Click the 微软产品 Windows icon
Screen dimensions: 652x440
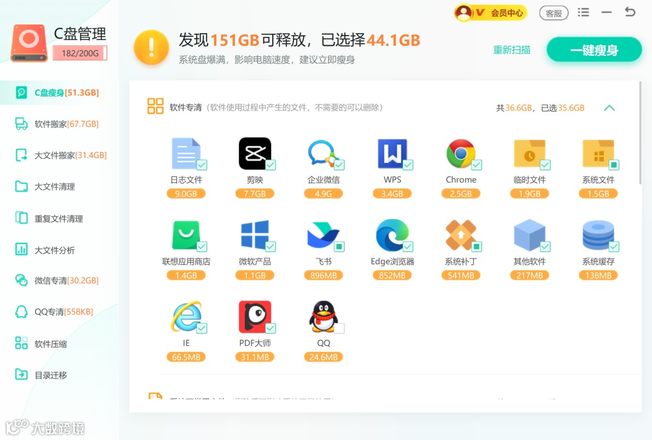(255, 235)
